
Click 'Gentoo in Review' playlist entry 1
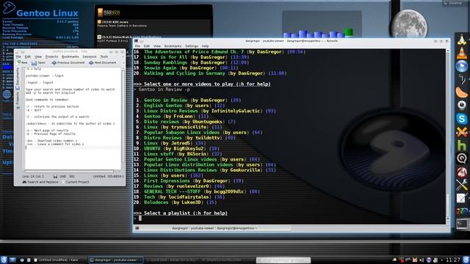click(188, 100)
